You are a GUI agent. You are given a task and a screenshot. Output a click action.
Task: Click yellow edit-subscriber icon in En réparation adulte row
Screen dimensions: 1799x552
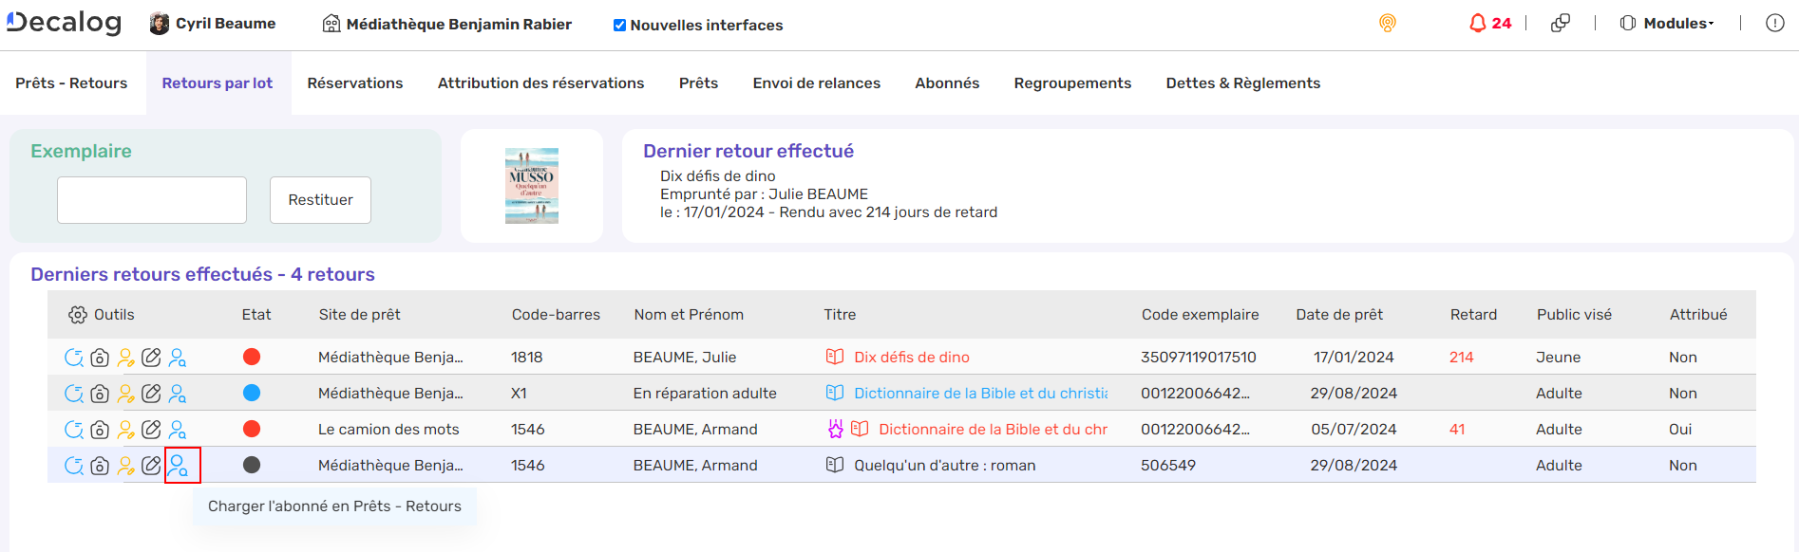tap(125, 394)
